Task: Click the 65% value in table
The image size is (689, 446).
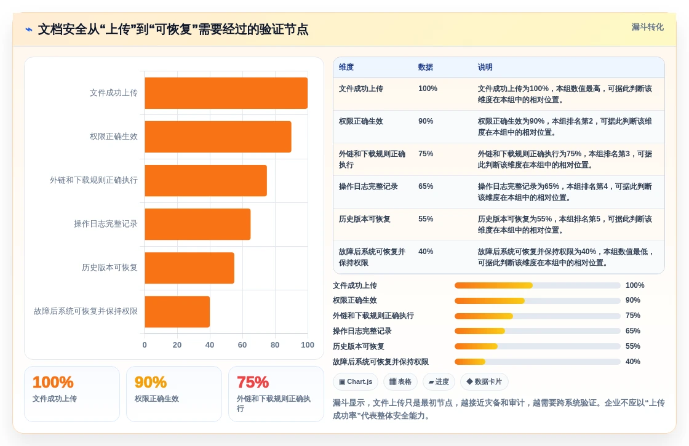Action: click(426, 187)
